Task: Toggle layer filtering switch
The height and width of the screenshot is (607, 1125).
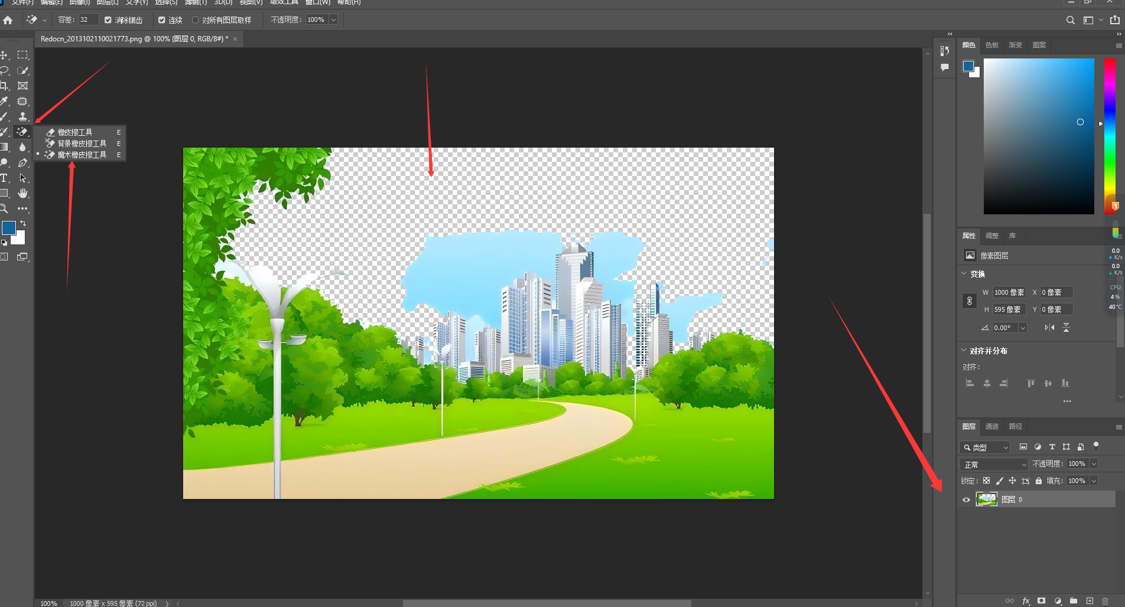Action: click(x=1095, y=446)
